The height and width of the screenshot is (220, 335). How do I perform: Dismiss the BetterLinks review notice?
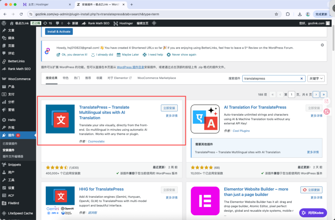click(x=322, y=45)
